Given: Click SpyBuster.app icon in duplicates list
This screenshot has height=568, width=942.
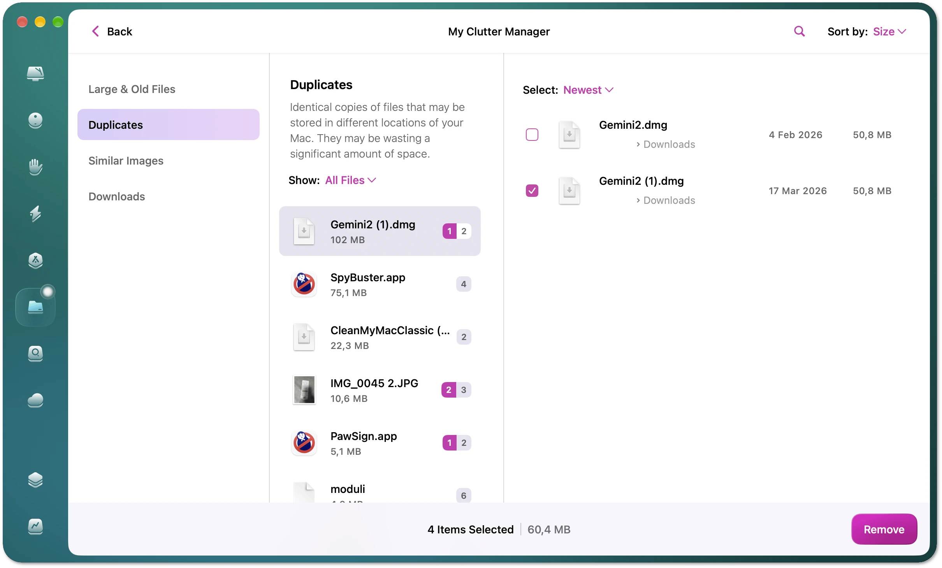Looking at the screenshot, I should click(x=304, y=284).
